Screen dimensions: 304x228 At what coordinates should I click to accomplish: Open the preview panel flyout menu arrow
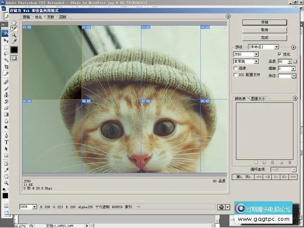(228, 16)
